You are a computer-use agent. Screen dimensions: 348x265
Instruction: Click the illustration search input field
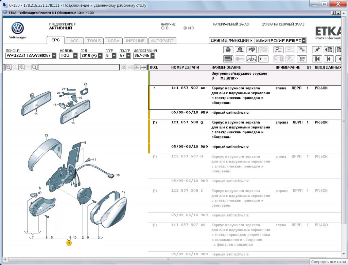pos(79,68)
